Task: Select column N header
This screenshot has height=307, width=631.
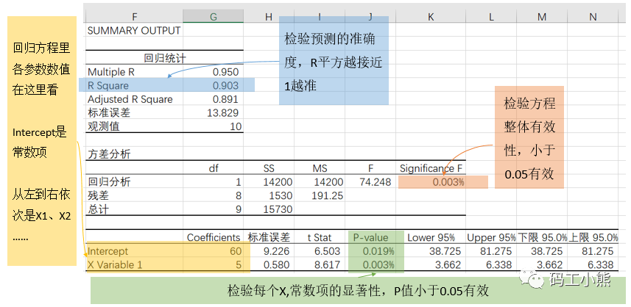Action: coord(593,16)
